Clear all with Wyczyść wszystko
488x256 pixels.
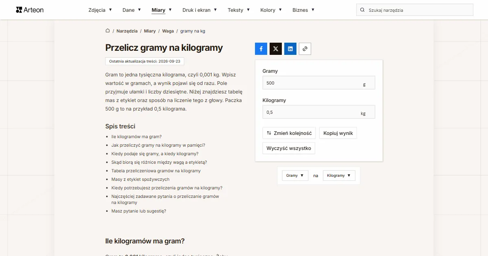click(289, 148)
